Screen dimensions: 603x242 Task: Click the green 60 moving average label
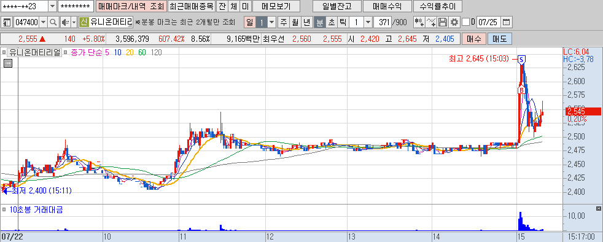pyautogui.click(x=142, y=52)
